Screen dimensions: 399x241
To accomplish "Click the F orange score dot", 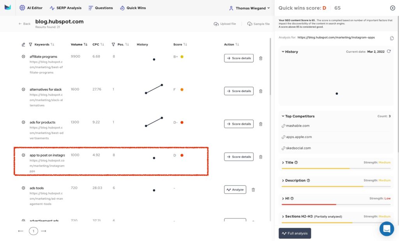I will point(182,89).
